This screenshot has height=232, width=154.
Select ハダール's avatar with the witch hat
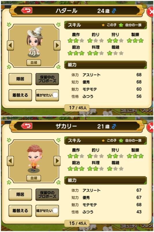(35, 42)
